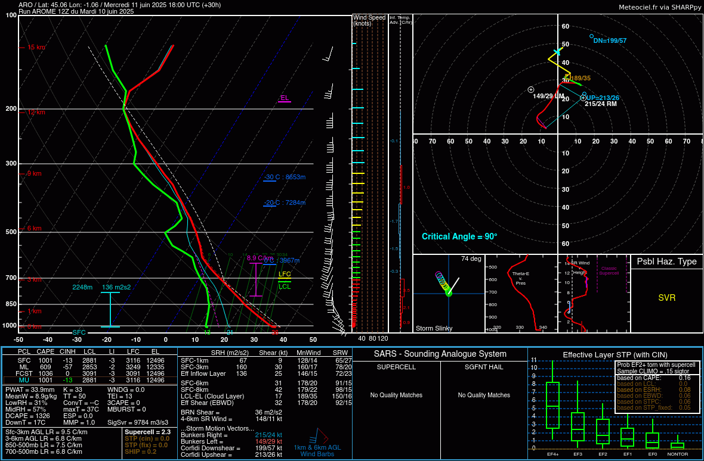The image size is (704, 461).
Task: Click the 'Supercell = 2.3' value
Action: coord(147,432)
